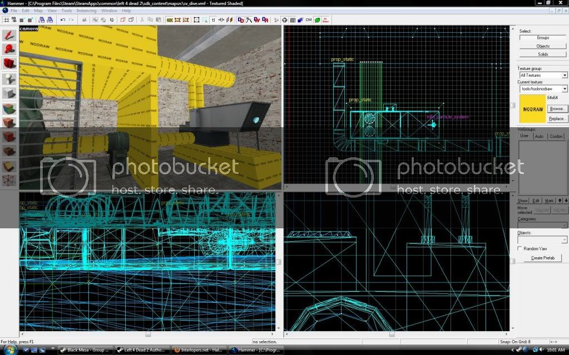Open the Current texture dropdown
The image size is (569, 355).
tap(565, 88)
